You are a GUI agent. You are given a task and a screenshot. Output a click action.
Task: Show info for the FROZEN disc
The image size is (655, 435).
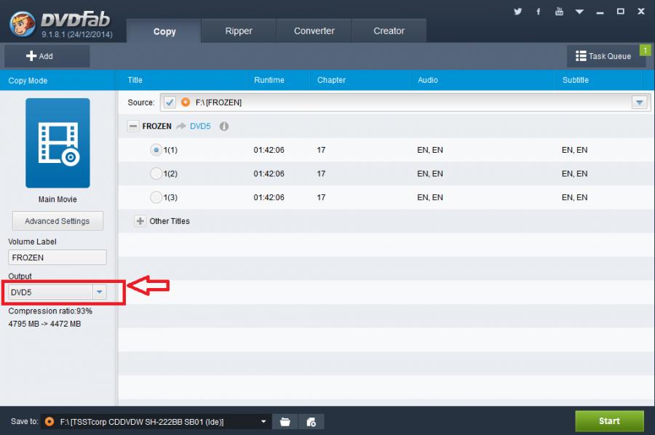[x=224, y=126]
